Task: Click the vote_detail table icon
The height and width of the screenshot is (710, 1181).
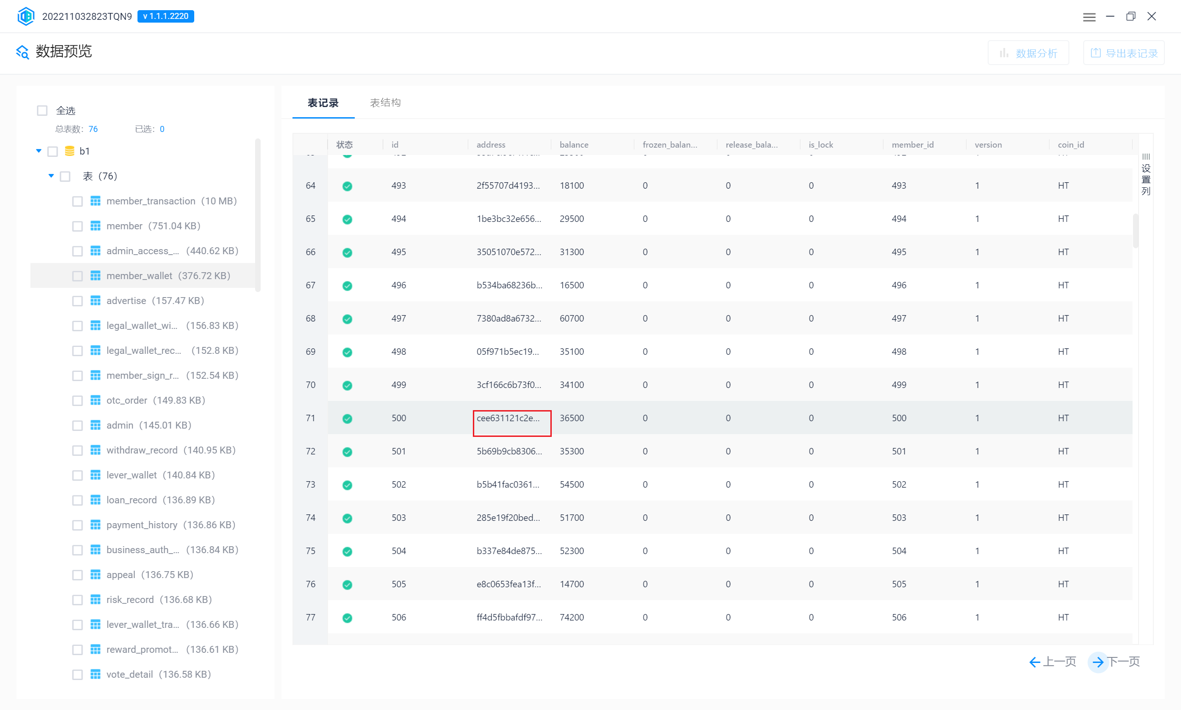Action: pyautogui.click(x=95, y=674)
